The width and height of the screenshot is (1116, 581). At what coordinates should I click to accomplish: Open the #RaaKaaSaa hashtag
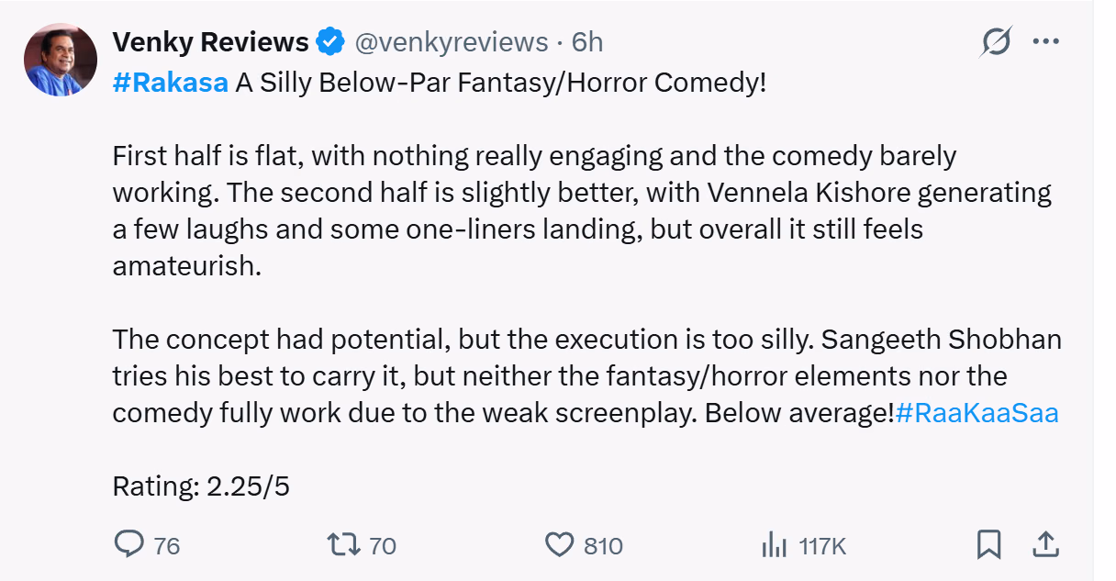click(x=976, y=413)
